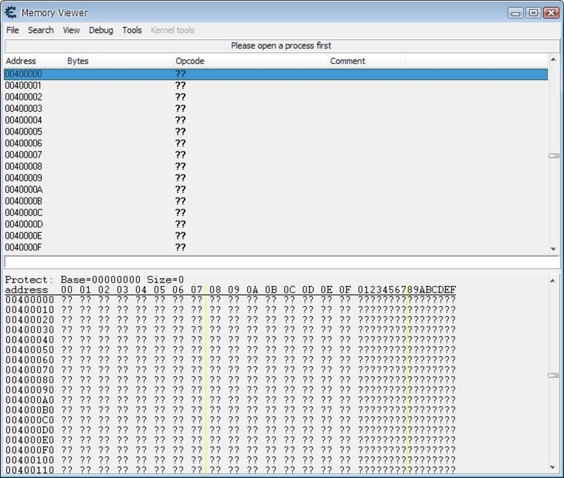Screen dimensions: 564x478
Task: Open the Debug menu
Action: 100,30
